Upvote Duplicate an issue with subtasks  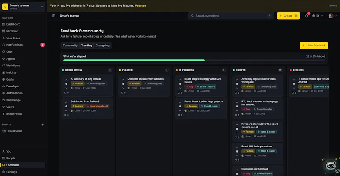123,80
